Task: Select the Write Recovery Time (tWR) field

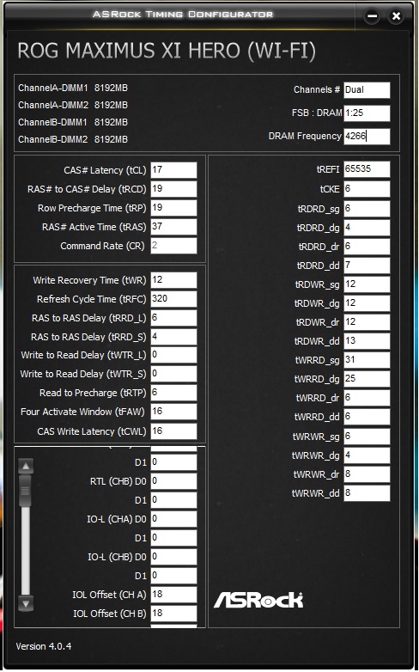Action: point(173,280)
